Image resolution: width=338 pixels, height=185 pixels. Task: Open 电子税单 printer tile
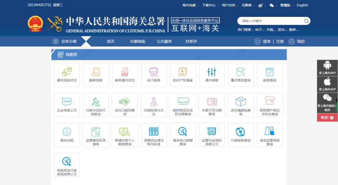pos(154,75)
